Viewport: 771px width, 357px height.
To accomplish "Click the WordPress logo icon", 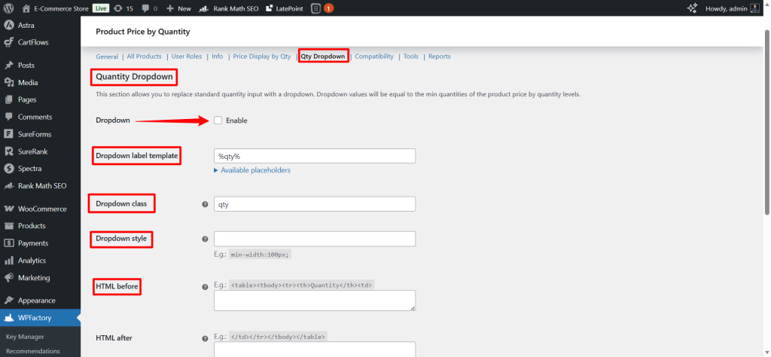I will click(11, 8).
